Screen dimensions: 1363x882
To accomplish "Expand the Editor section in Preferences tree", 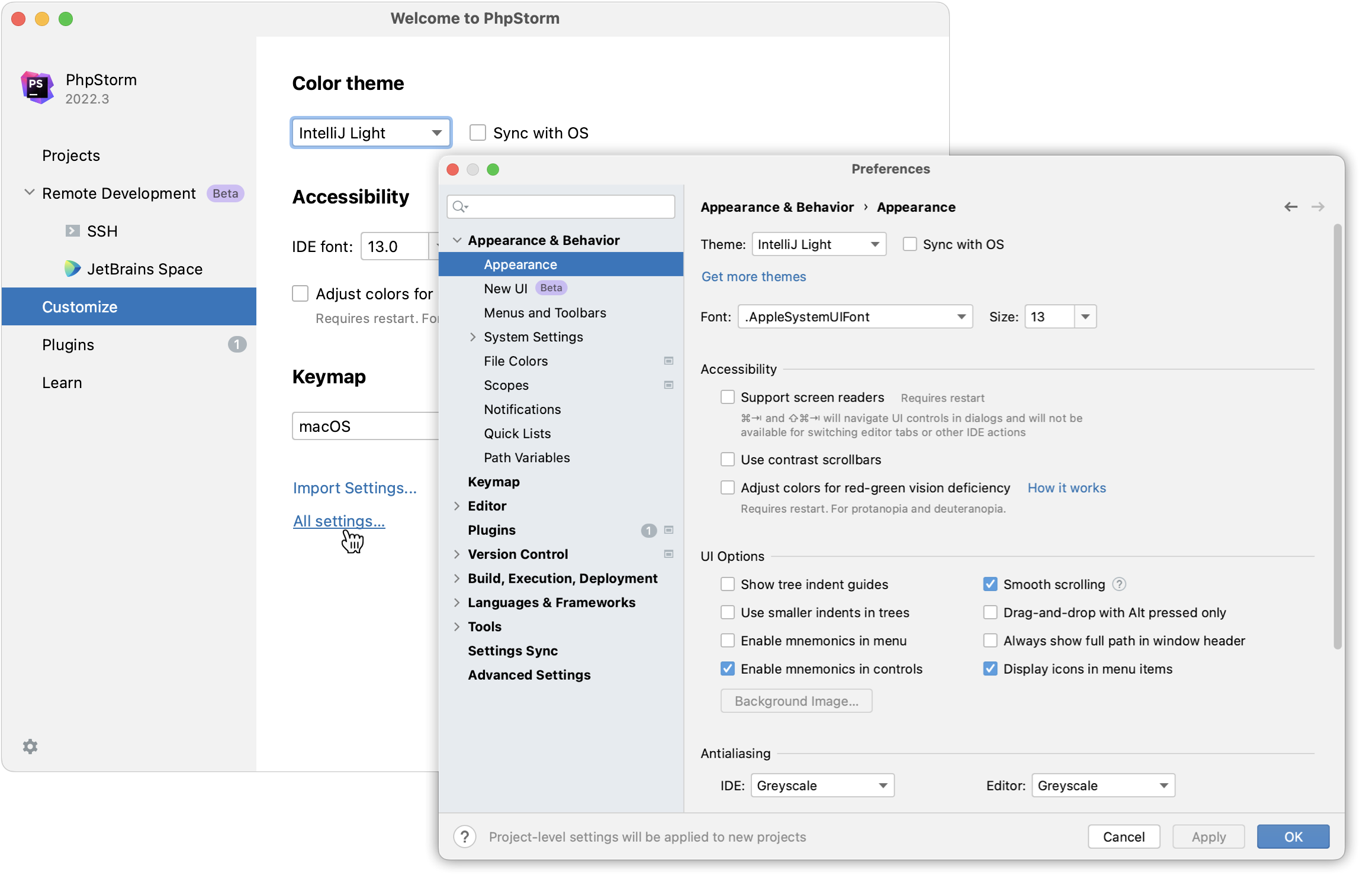I will point(457,505).
